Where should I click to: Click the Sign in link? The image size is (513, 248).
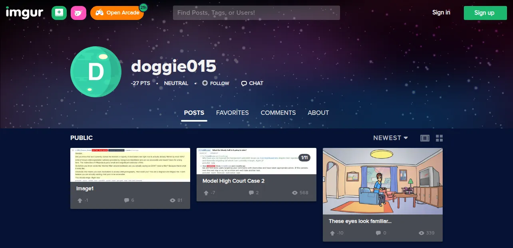tap(441, 12)
